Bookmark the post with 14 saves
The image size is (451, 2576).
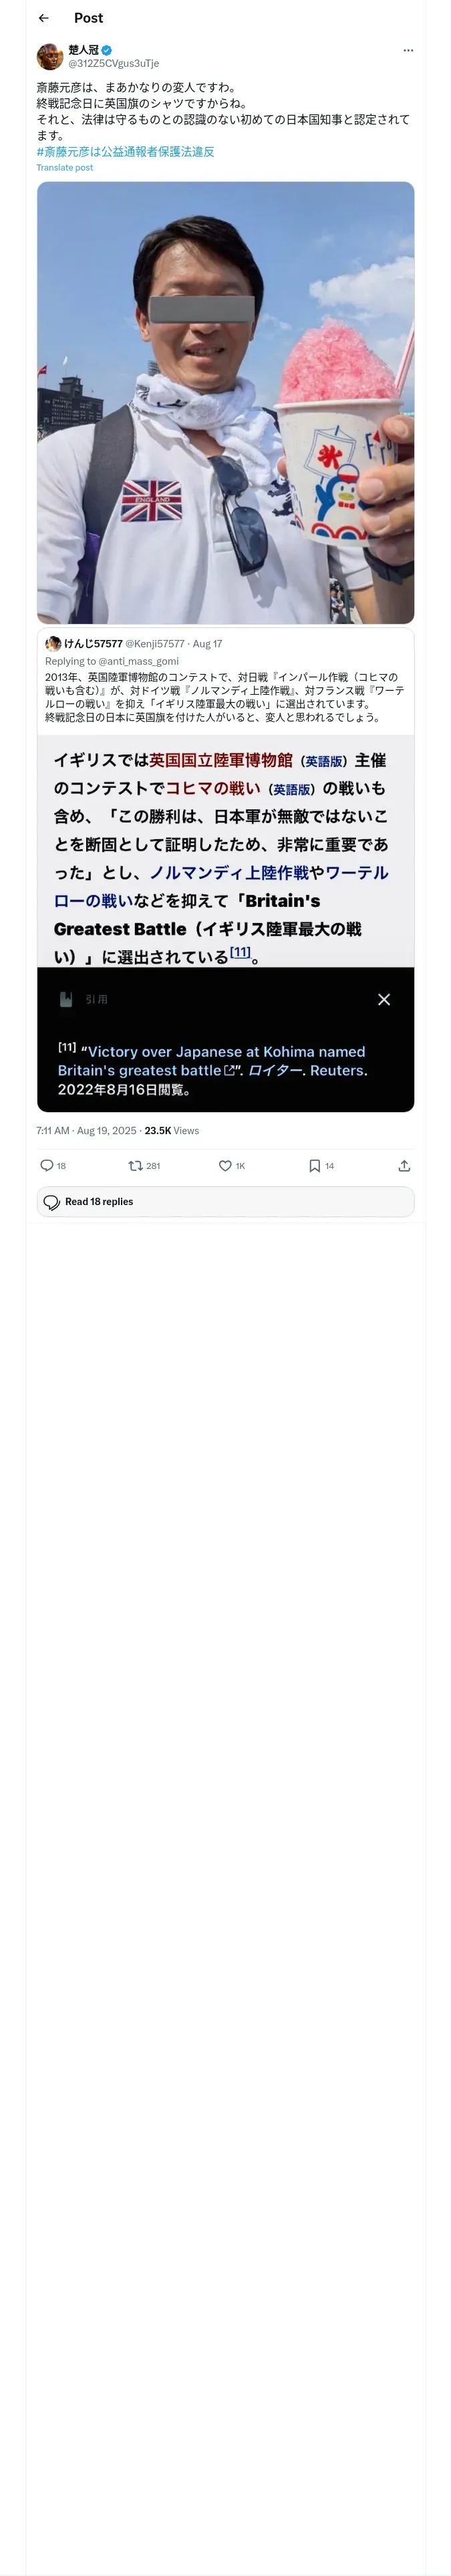point(321,1166)
